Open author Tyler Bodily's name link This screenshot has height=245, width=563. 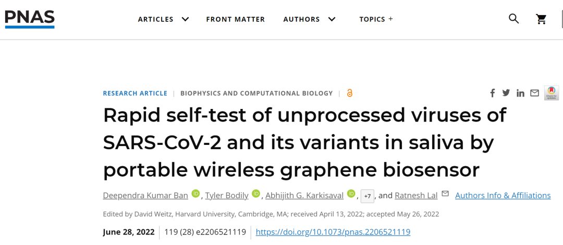tap(226, 195)
